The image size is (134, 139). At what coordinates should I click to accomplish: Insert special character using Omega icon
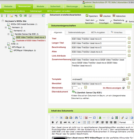point(94,118)
